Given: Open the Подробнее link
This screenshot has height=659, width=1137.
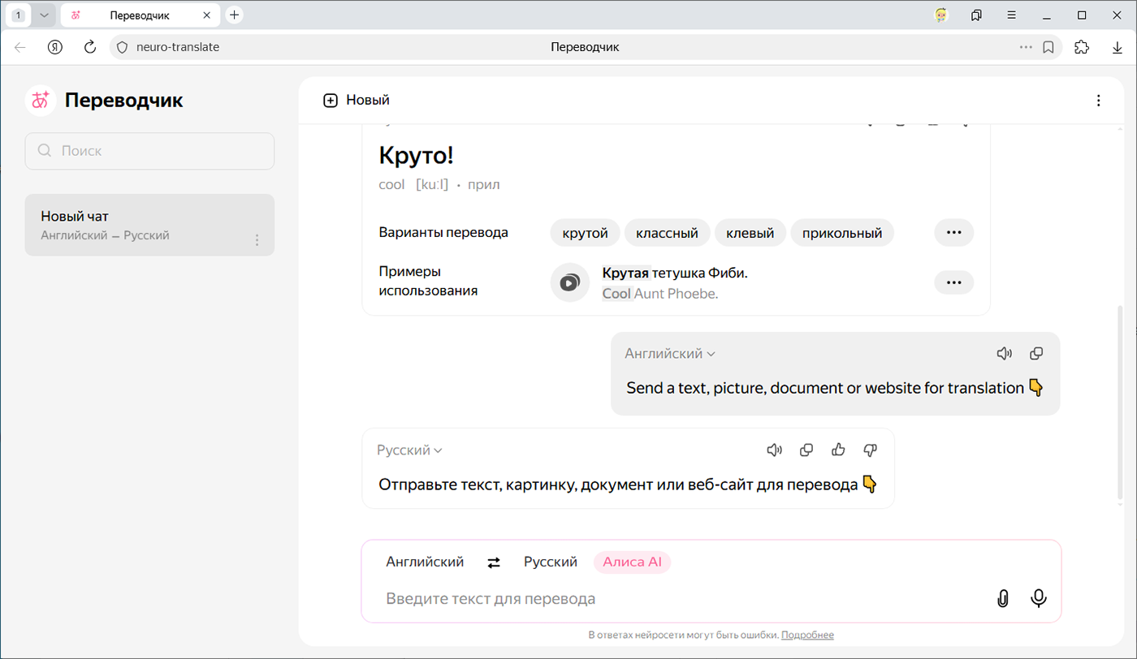Looking at the screenshot, I should [807, 635].
